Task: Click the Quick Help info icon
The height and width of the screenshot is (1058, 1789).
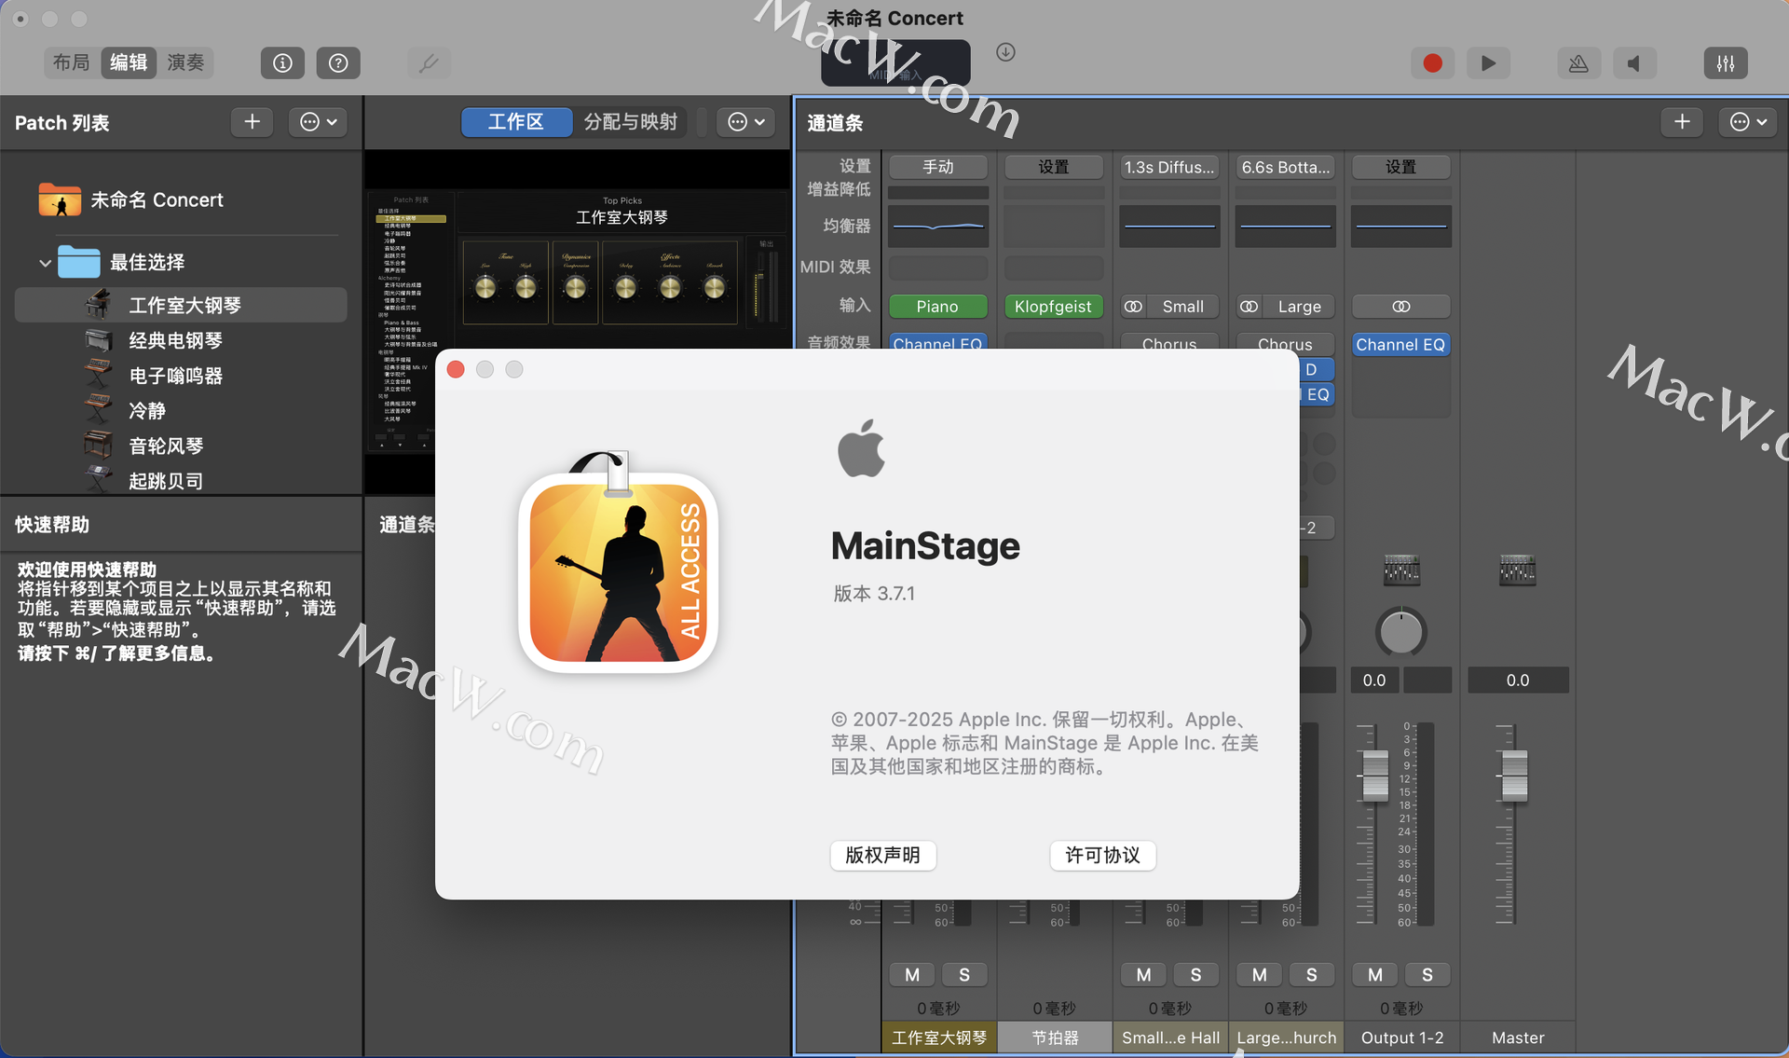Action: pyautogui.click(x=282, y=62)
